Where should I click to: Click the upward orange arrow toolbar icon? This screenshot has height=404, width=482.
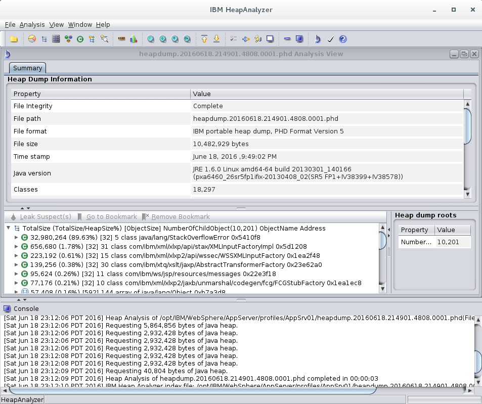pos(204,39)
